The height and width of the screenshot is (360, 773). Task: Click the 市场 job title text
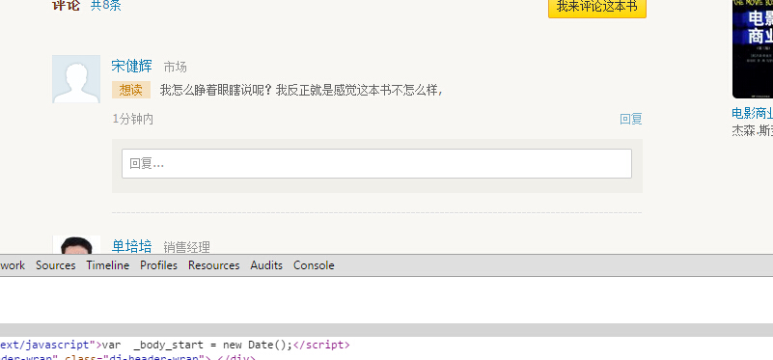click(175, 67)
